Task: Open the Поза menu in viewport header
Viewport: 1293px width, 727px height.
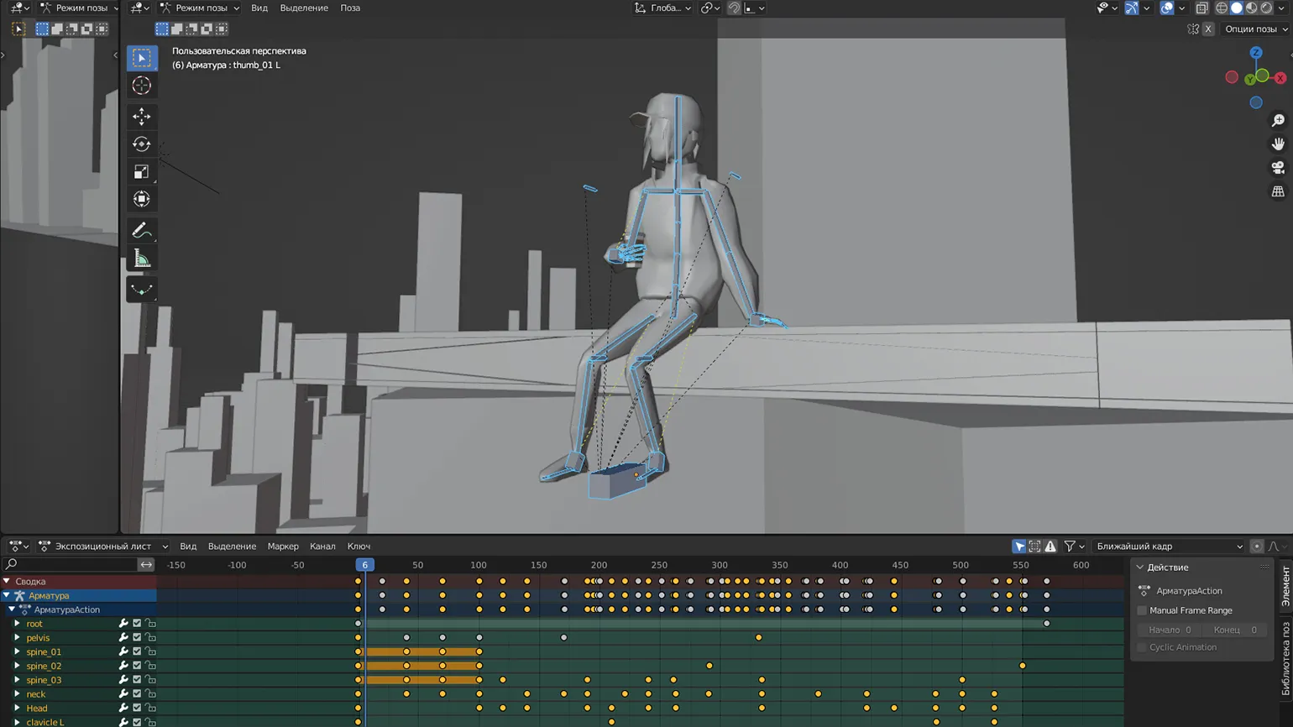Action: coord(350,8)
